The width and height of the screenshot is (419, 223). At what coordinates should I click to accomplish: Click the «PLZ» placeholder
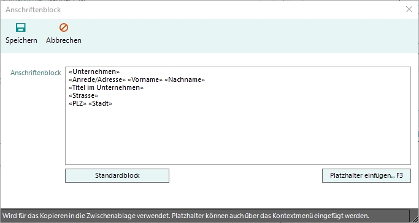tap(77, 103)
